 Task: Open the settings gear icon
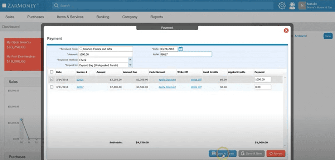point(282,6)
